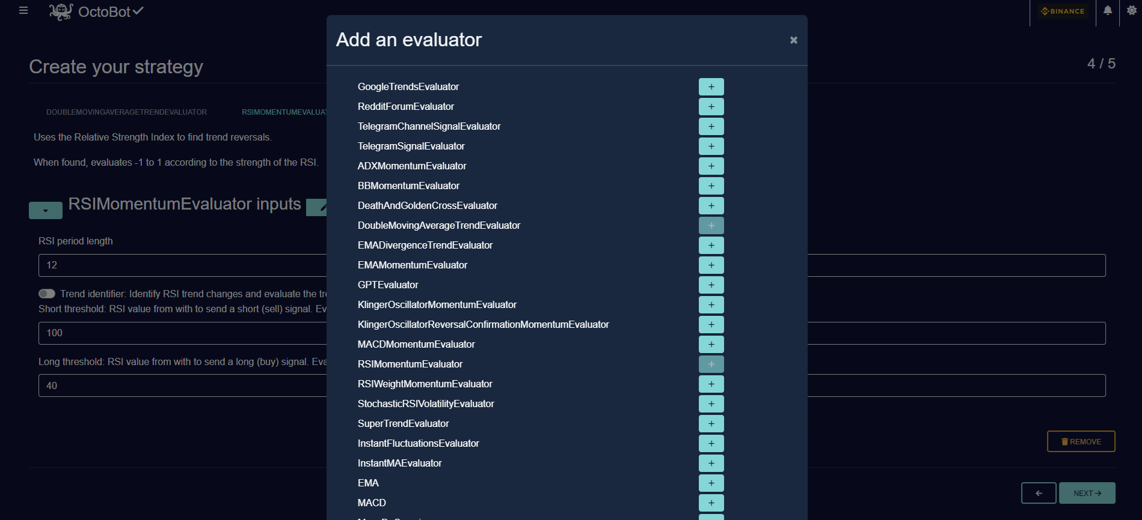Image resolution: width=1142 pixels, height=520 pixels.
Task: Collapse the RSIMomentumEvaluator inputs dropdown
Action: coord(46,210)
